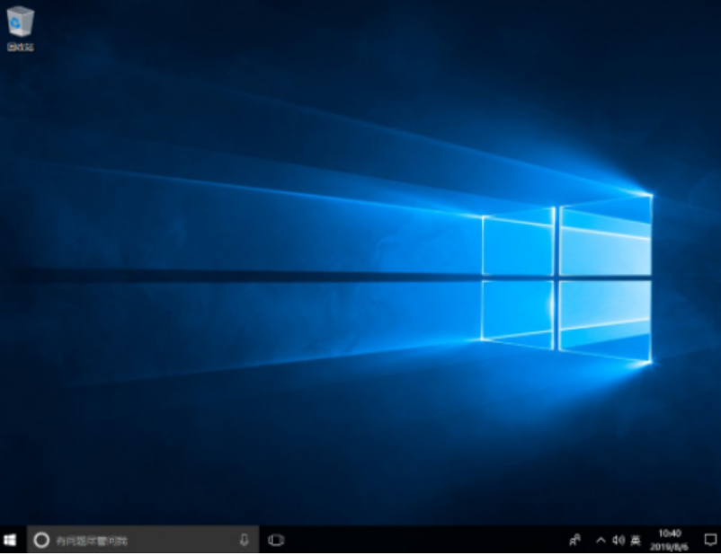Toggle the input method language indicator
This screenshot has width=721, height=555.
(x=635, y=540)
